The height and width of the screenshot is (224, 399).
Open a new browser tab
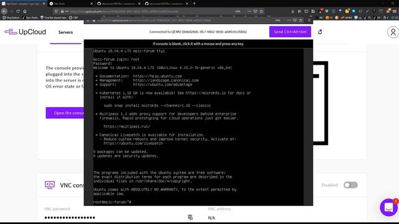point(194,4)
